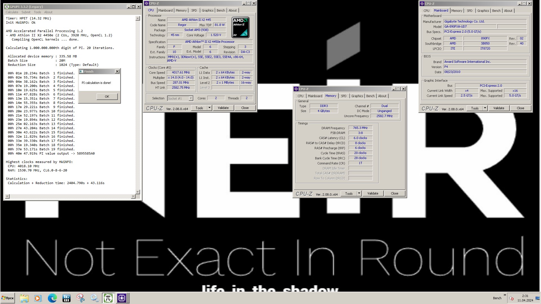Screen dimensions: 541x304
Task: Click the AMD Athlon II processor logo
Action: coord(240,27)
